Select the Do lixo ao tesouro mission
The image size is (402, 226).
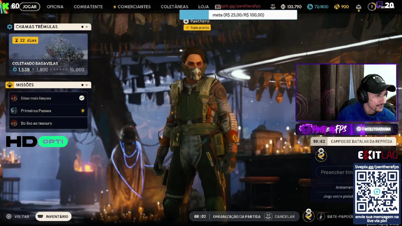(48, 123)
